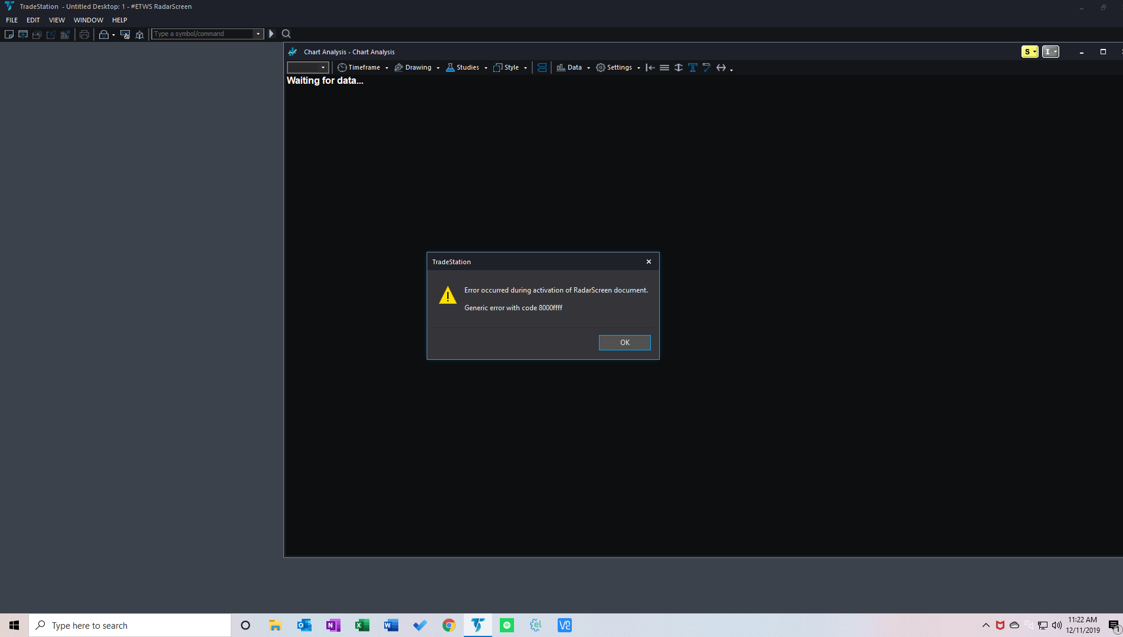Open the VIEW menu
Viewport: 1123px width, 637px height.
(x=57, y=20)
